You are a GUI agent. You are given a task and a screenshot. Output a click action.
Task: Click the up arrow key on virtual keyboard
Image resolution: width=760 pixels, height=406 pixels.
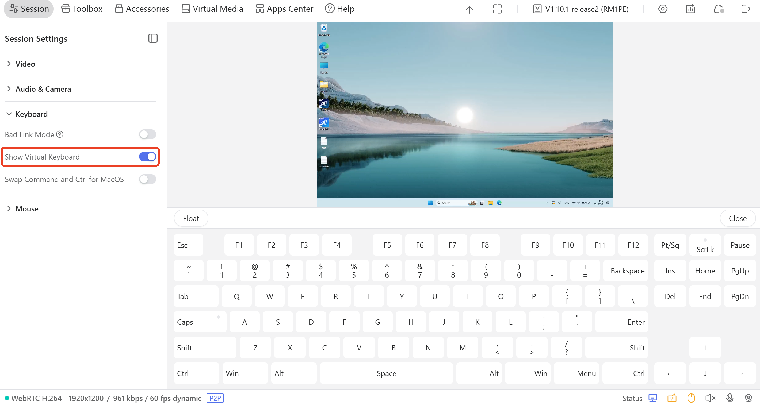(x=705, y=348)
